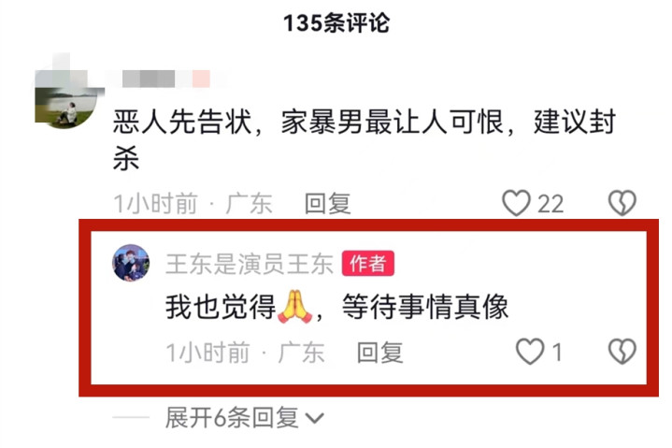Reply to the author's comment via 回复

coord(380,353)
